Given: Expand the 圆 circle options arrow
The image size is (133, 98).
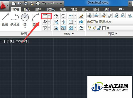Looking at the screenshot, I should point(25,27).
